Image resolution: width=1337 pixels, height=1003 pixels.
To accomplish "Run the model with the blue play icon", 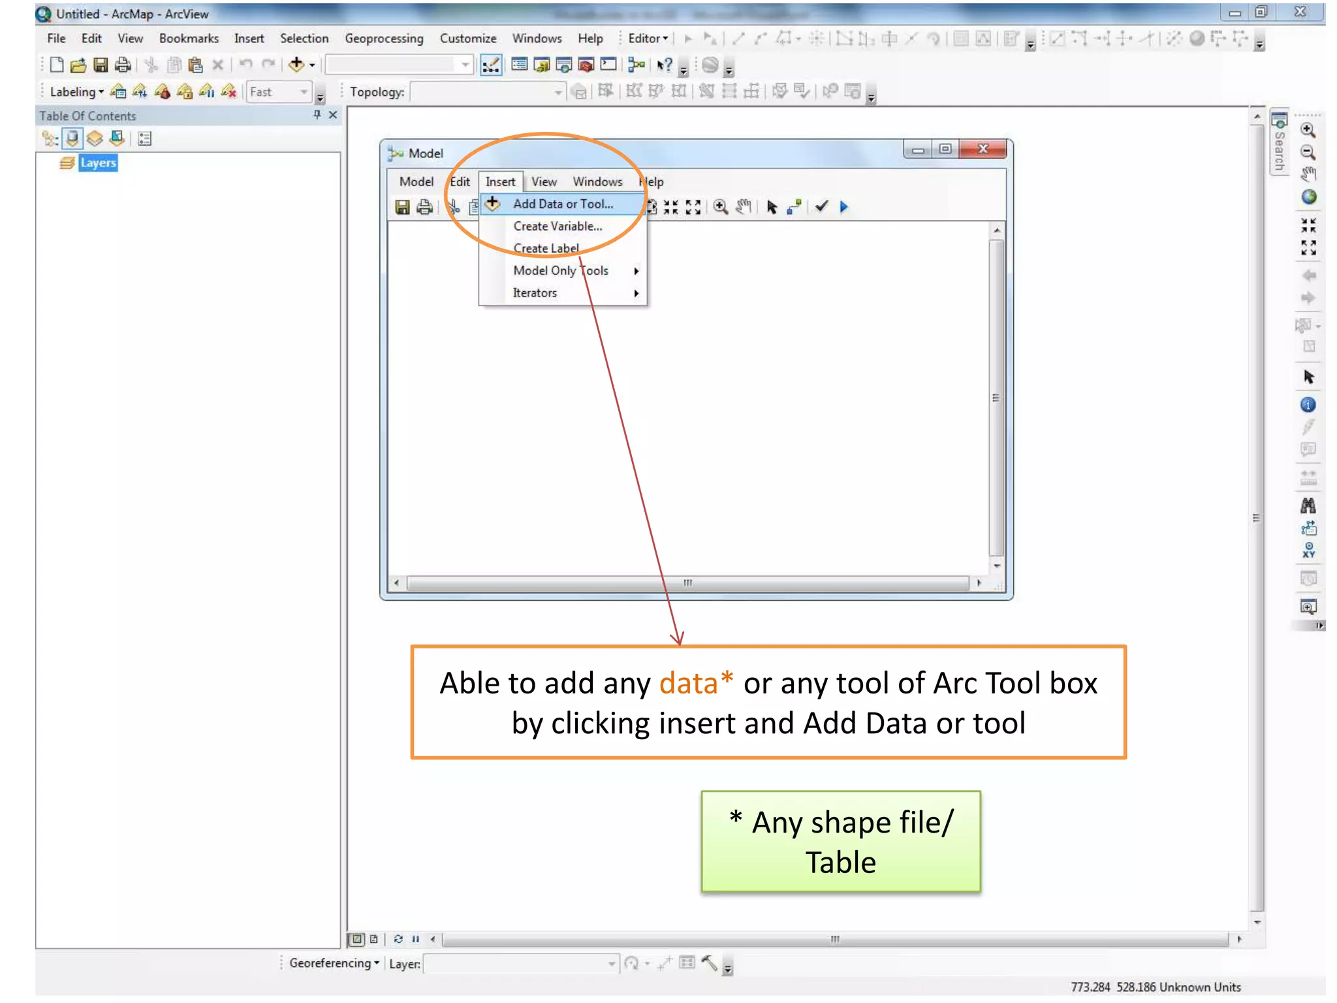I will [x=843, y=207].
